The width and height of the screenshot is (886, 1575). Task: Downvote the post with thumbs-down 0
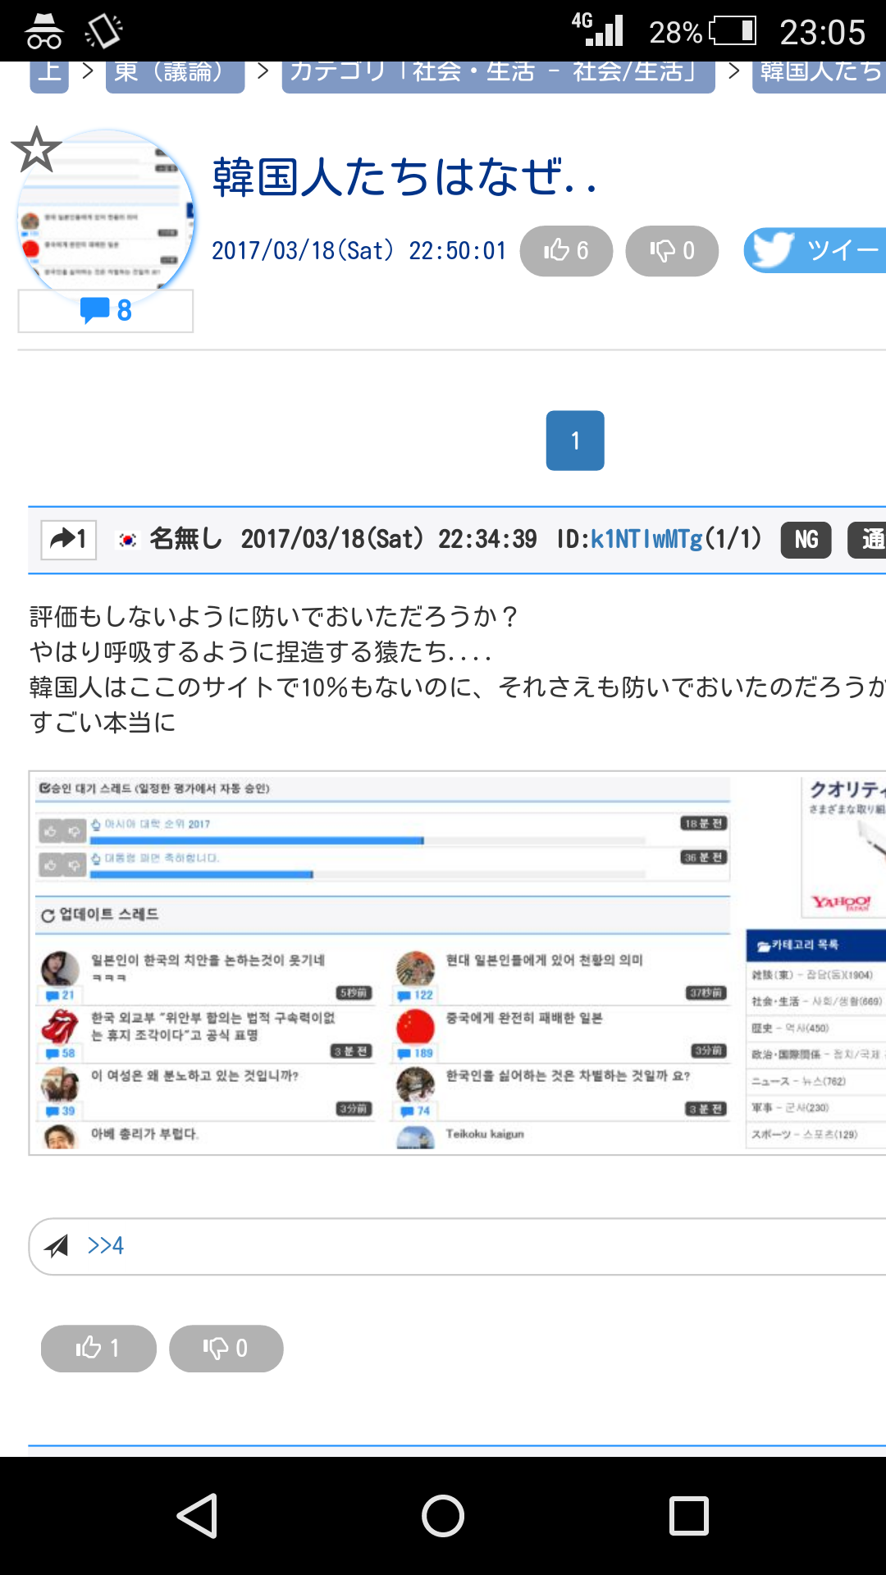point(226,1349)
